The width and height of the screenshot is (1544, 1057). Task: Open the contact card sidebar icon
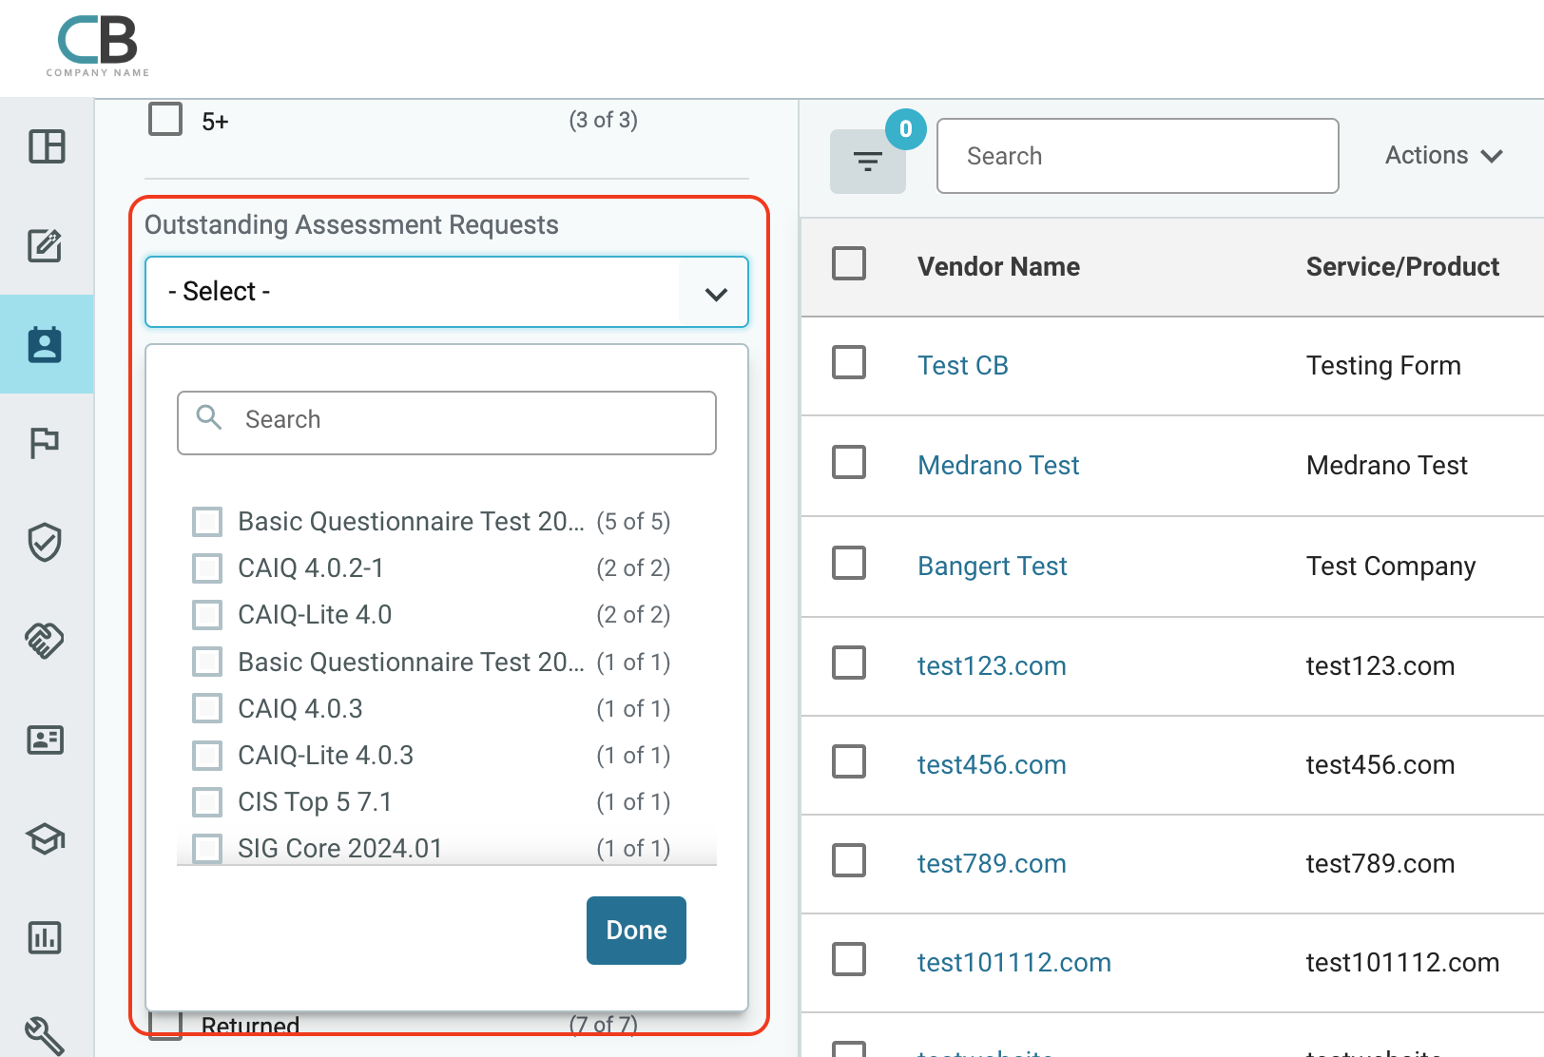point(45,740)
